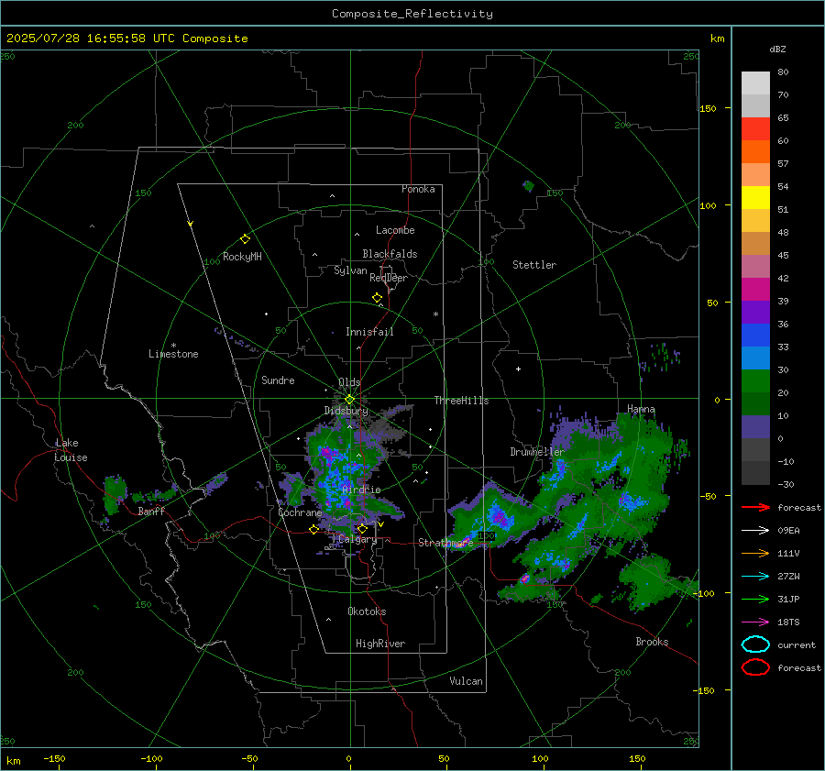
Task: Pick the light gray 70-80 dBZ swatch
Action: tap(755, 83)
